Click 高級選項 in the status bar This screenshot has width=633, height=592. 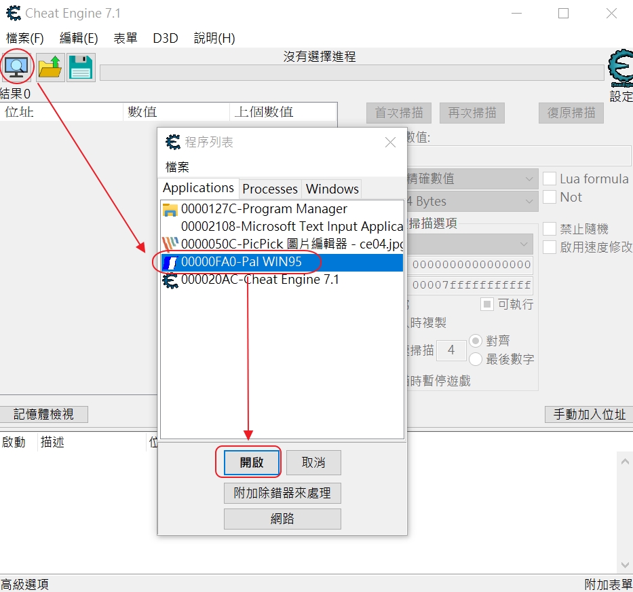tap(24, 585)
